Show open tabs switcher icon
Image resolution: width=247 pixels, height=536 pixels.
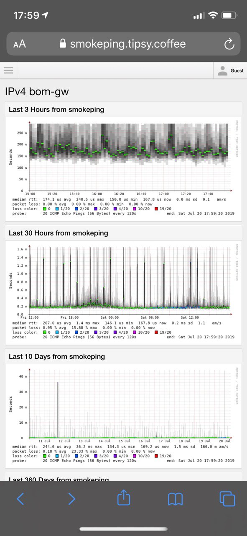click(x=227, y=498)
